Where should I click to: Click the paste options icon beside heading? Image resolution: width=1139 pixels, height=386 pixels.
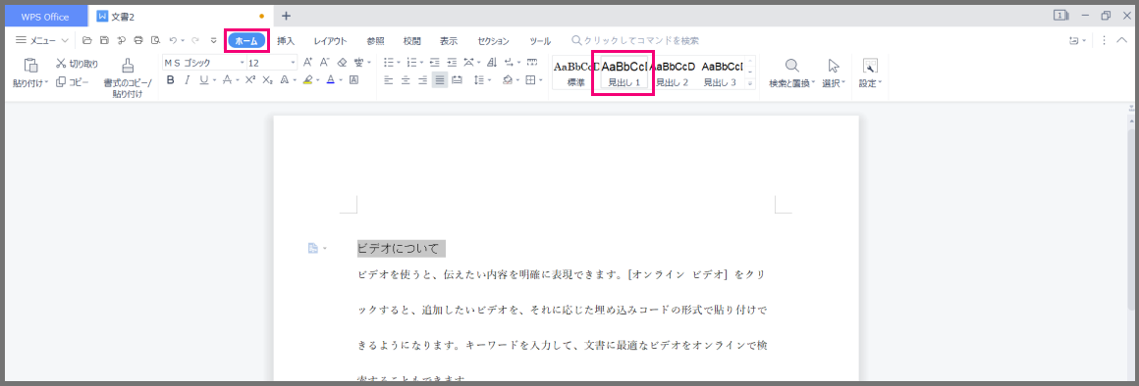312,249
